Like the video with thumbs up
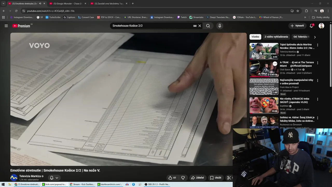The width and height of the screenshot is (332, 187). point(172,178)
